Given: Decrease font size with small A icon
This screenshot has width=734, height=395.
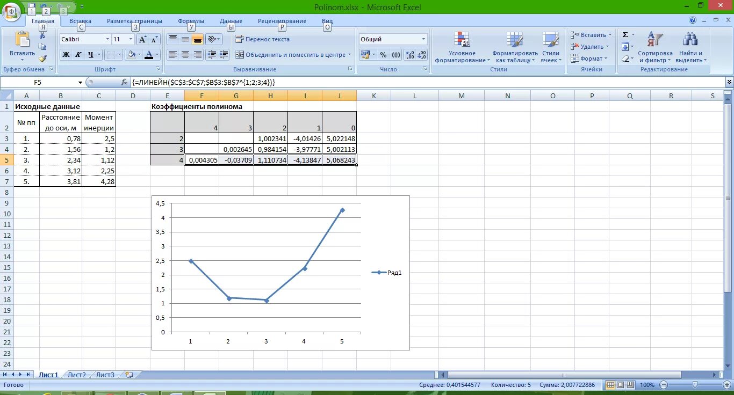Looking at the screenshot, I should 154,39.
